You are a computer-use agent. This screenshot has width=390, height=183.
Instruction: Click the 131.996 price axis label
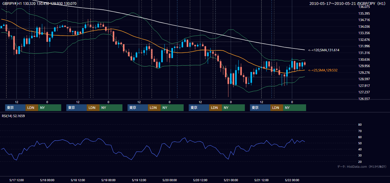(364, 46)
